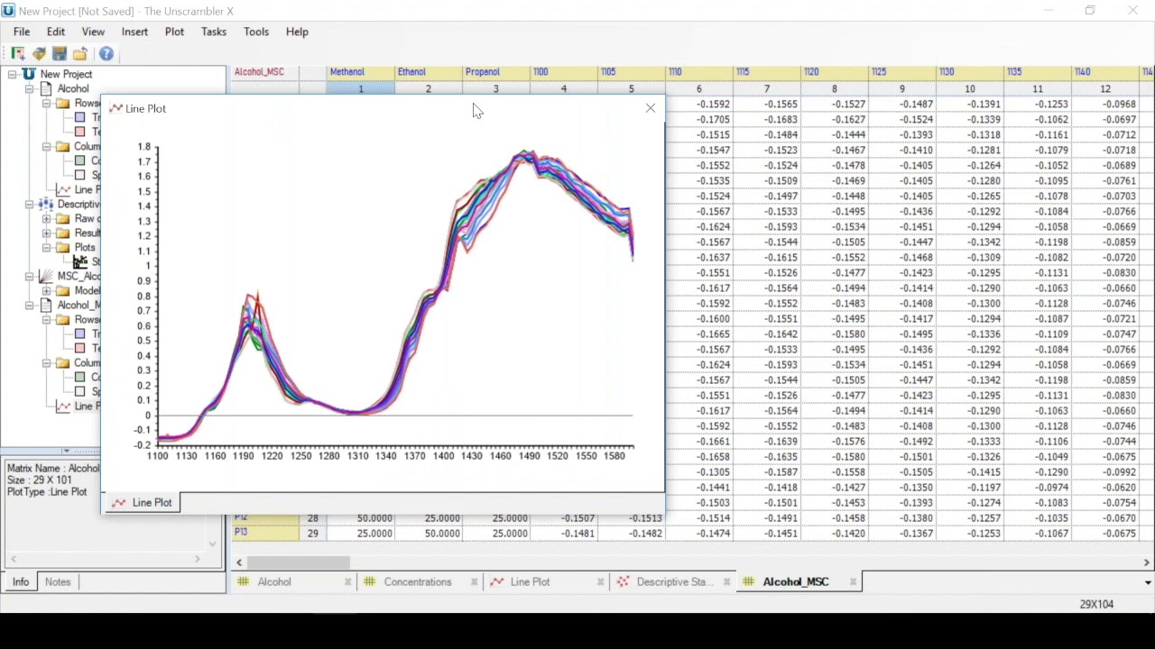Close the bottom Line Plot tab

point(600,581)
